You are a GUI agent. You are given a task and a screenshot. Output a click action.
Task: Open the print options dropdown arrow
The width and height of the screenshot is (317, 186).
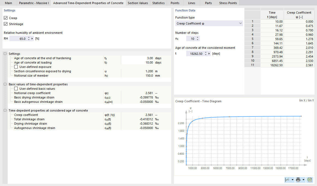(303, 179)
